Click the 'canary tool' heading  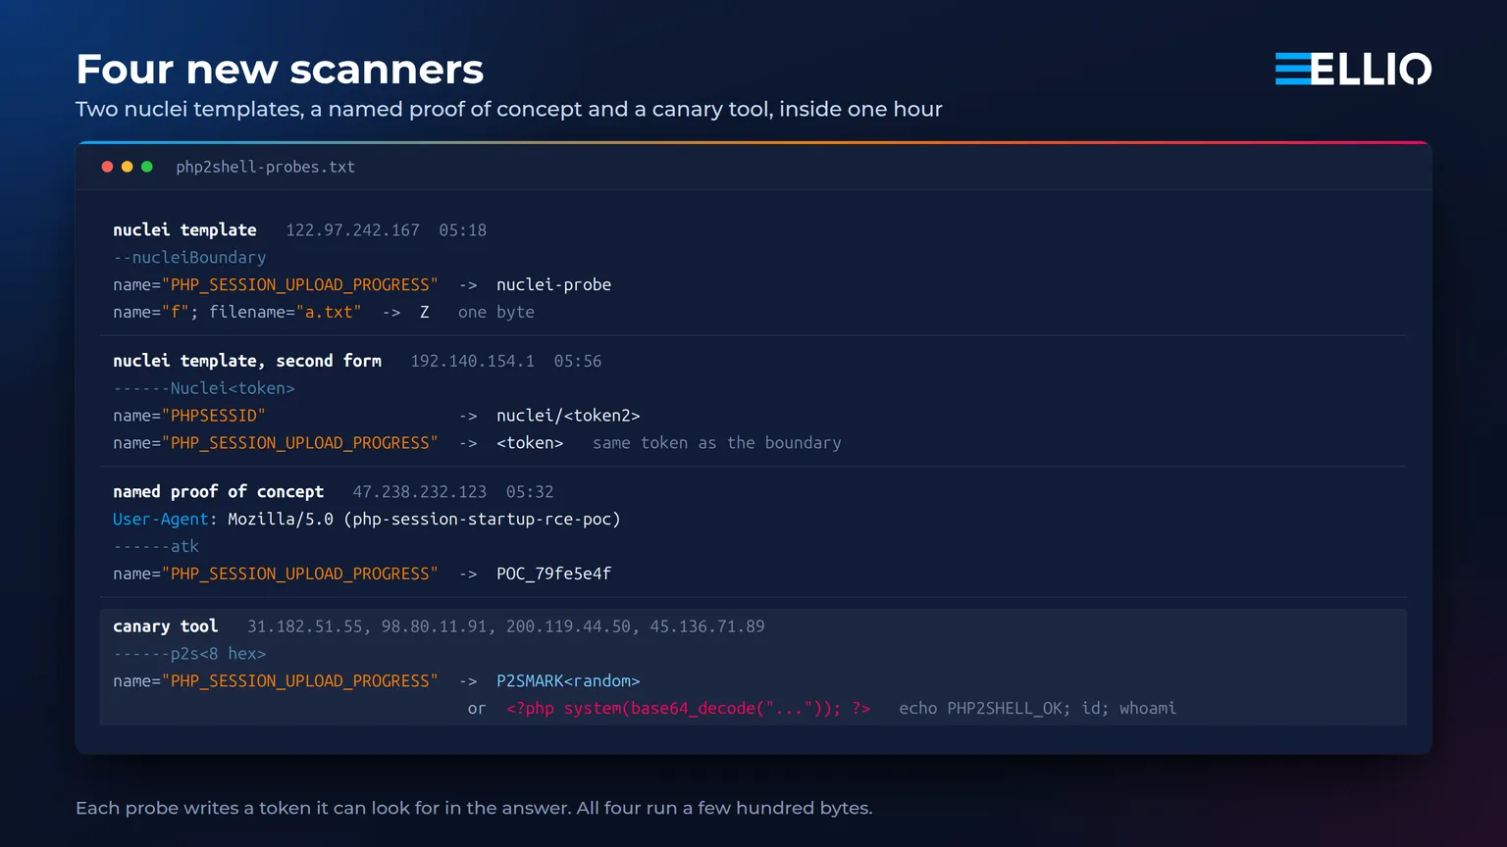[x=165, y=626]
